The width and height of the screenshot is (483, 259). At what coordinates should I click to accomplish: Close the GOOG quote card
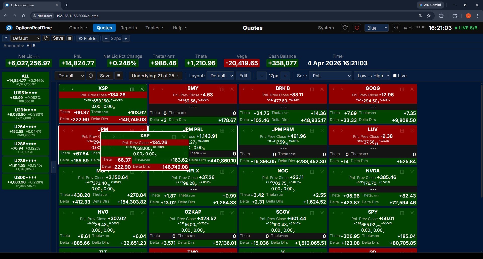pyautogui.click(x=412, y=89)
